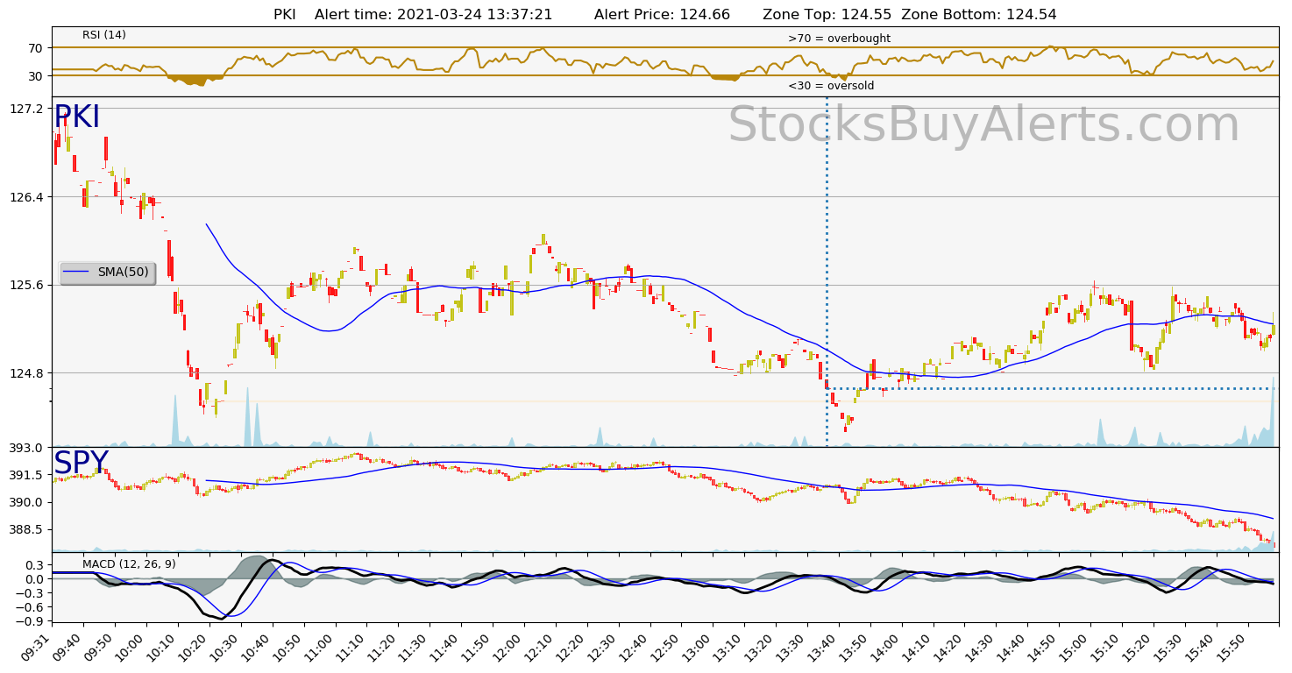Click the RSI 70 axis tick
The height and width of the screenshot is (673, 1292).
(35, 48)
